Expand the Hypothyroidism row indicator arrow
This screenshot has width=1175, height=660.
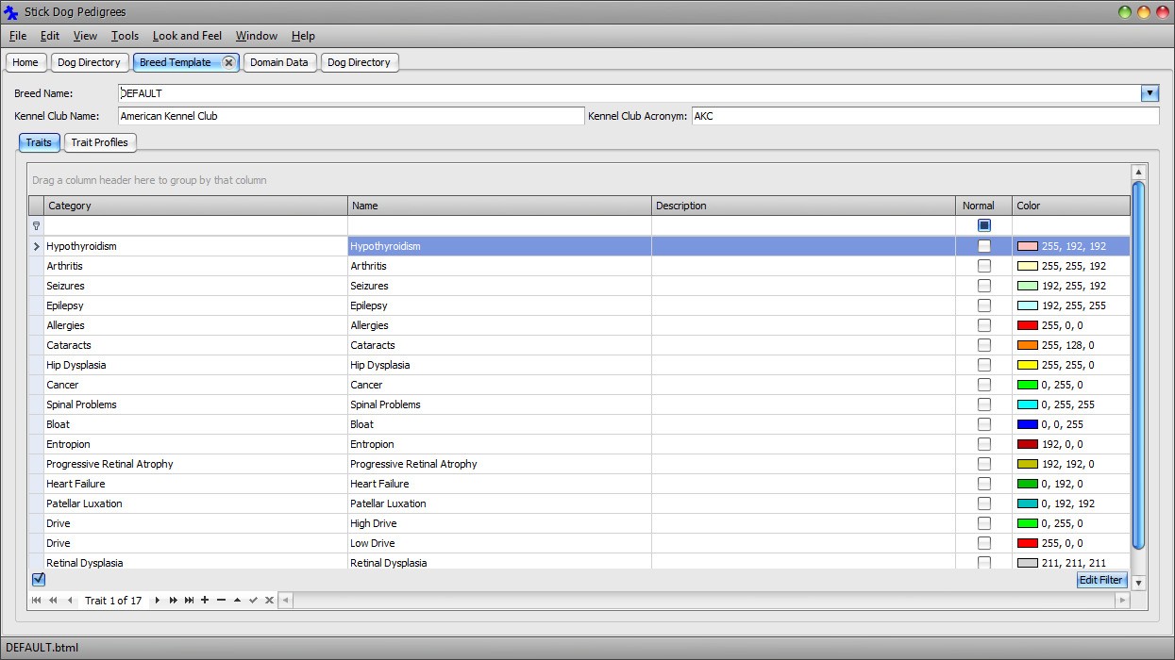[37, 246]
